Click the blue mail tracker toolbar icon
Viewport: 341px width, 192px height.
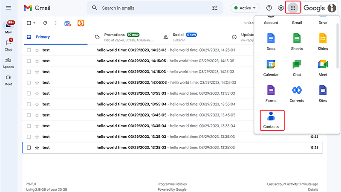pos(68,23)
